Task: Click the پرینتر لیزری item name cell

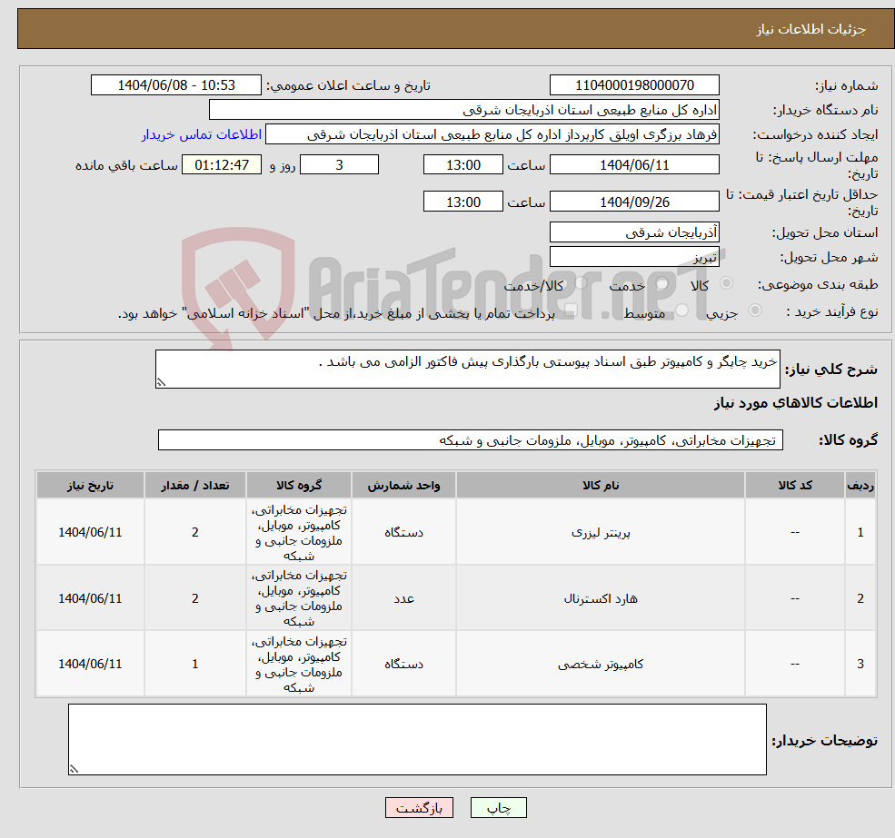Action: (x=601, y=532)
